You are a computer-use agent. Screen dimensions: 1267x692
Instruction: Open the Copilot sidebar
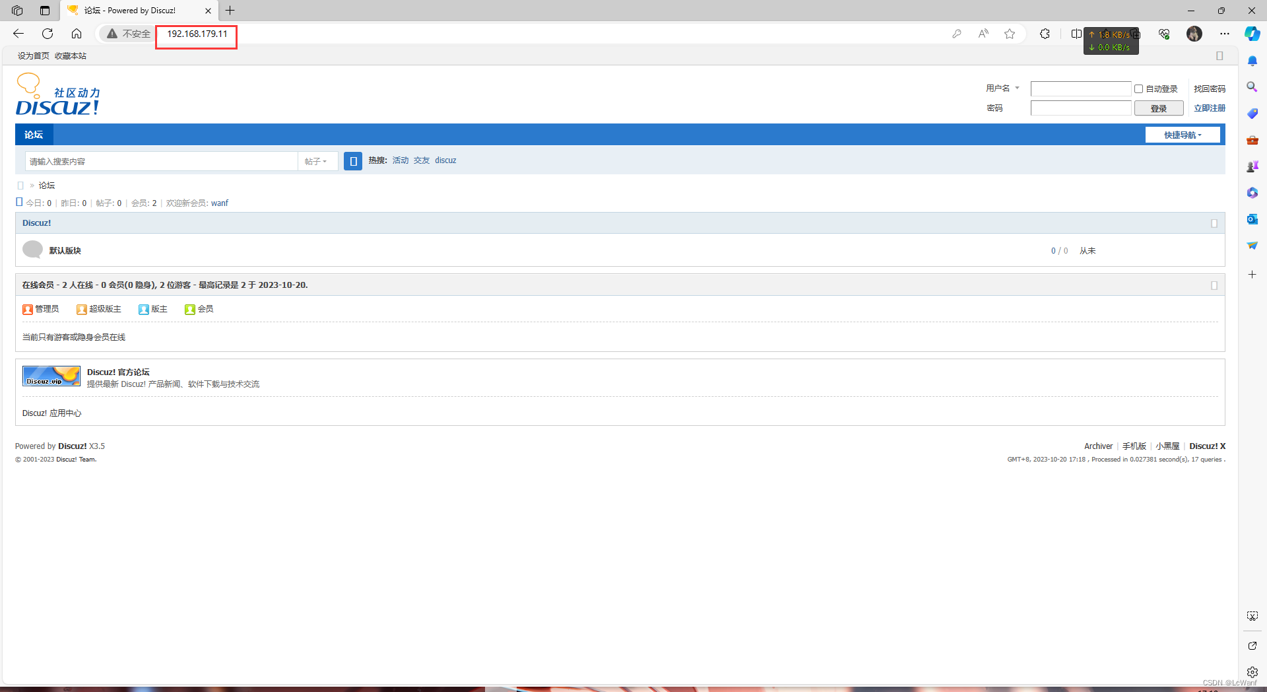(1252, 34)
